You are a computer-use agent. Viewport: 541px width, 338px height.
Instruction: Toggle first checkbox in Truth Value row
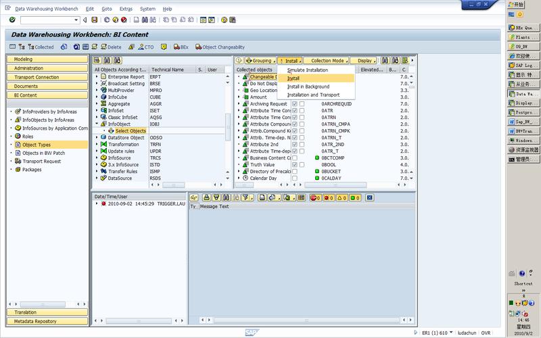pyautogui.click(x=295, y=165)
